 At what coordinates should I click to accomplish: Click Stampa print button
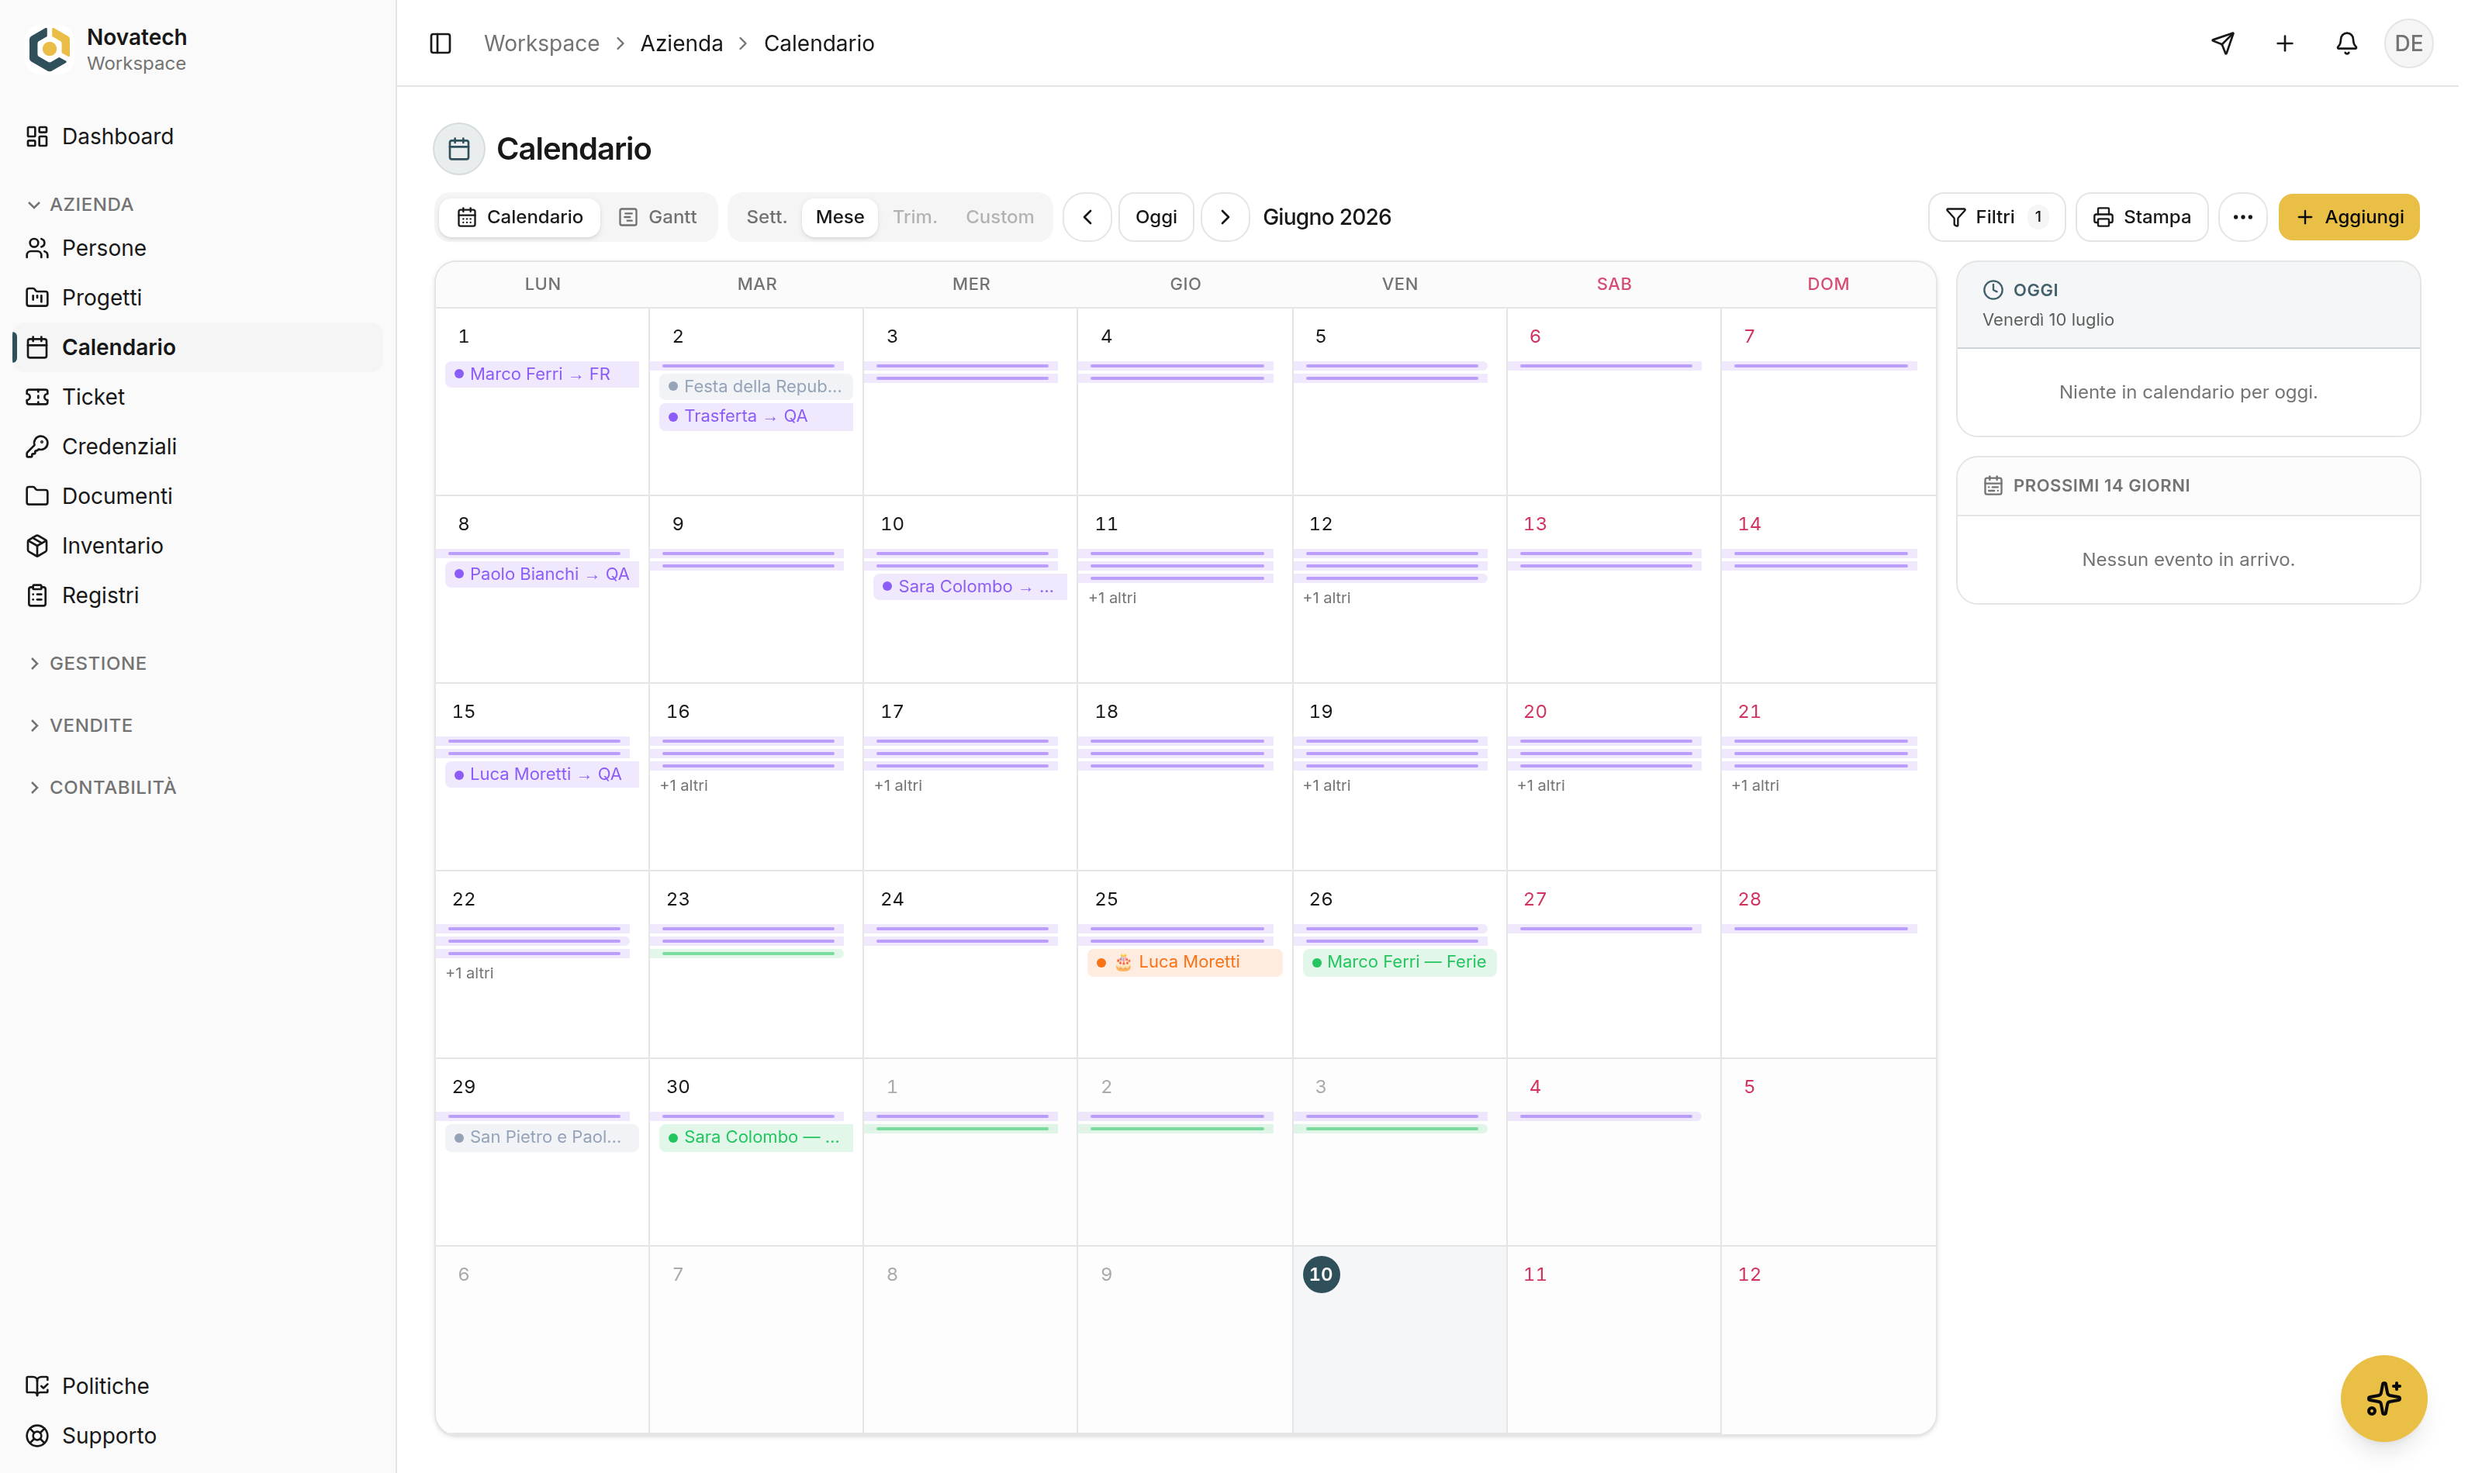pos(2142,217)
